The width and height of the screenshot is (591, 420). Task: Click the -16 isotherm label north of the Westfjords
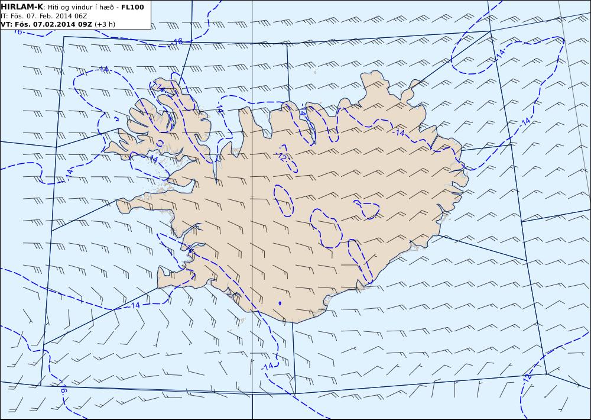[x=177, y=41]
